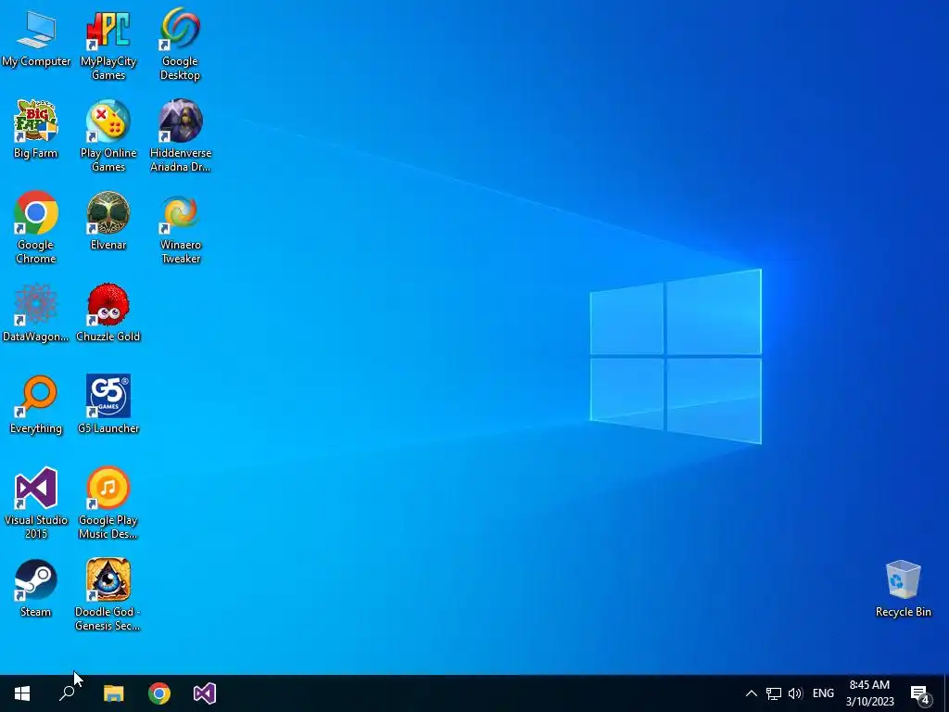
Task: Select the Google Chrome desktop shortcut
Action: 36,228
